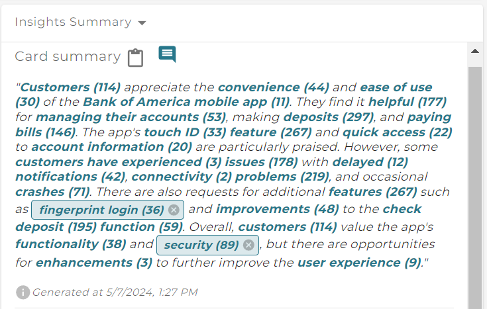Click the problems (219) keyword link
This screenshot has height=309, width=487.
(x=282, y=177)
